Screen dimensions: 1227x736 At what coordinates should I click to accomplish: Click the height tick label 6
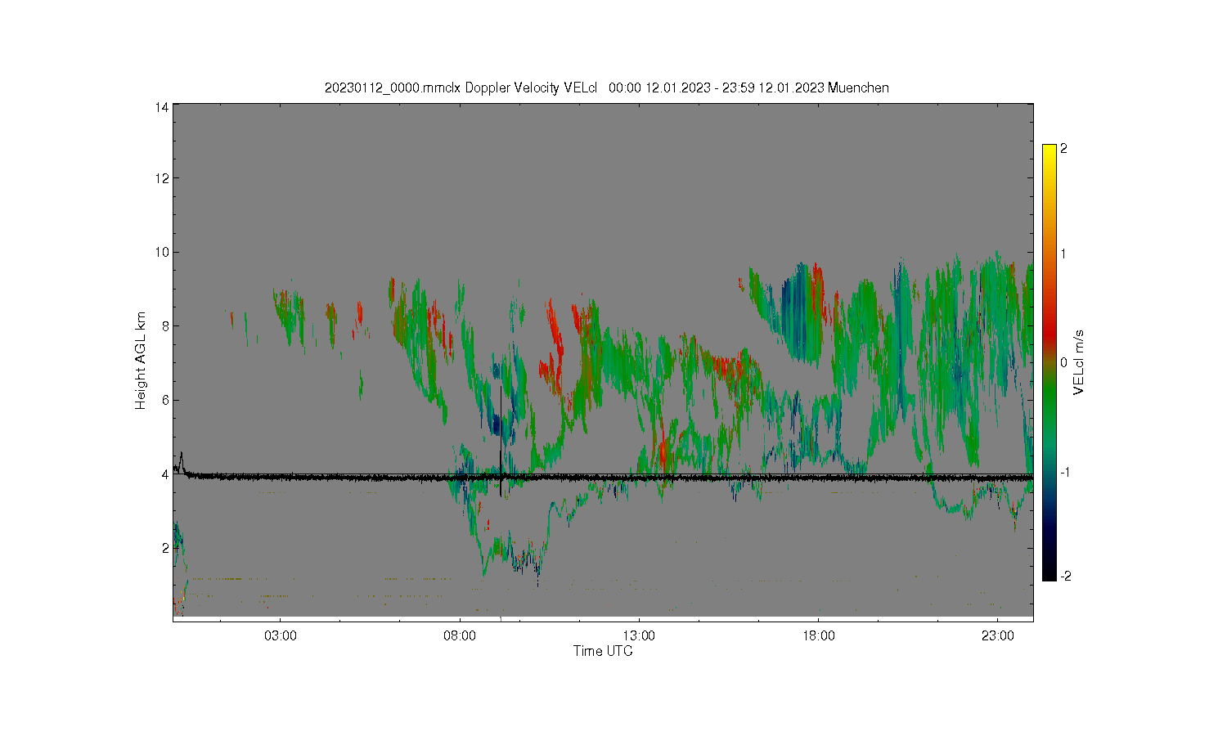point(165,400)
